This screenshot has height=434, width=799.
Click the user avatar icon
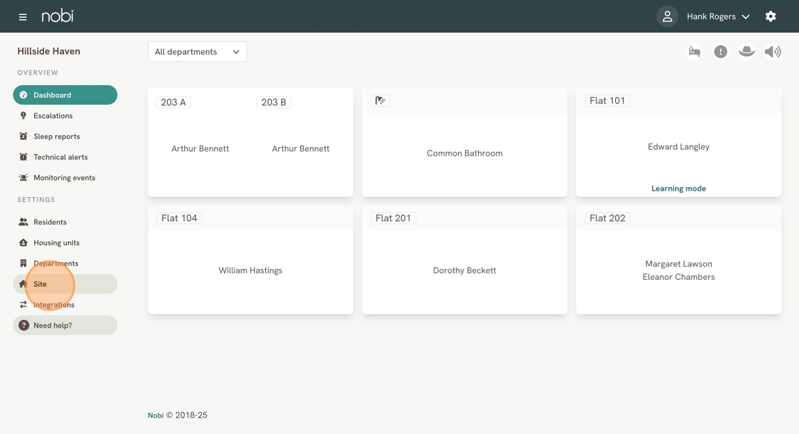pyautogui.click(x=667, y=16)
